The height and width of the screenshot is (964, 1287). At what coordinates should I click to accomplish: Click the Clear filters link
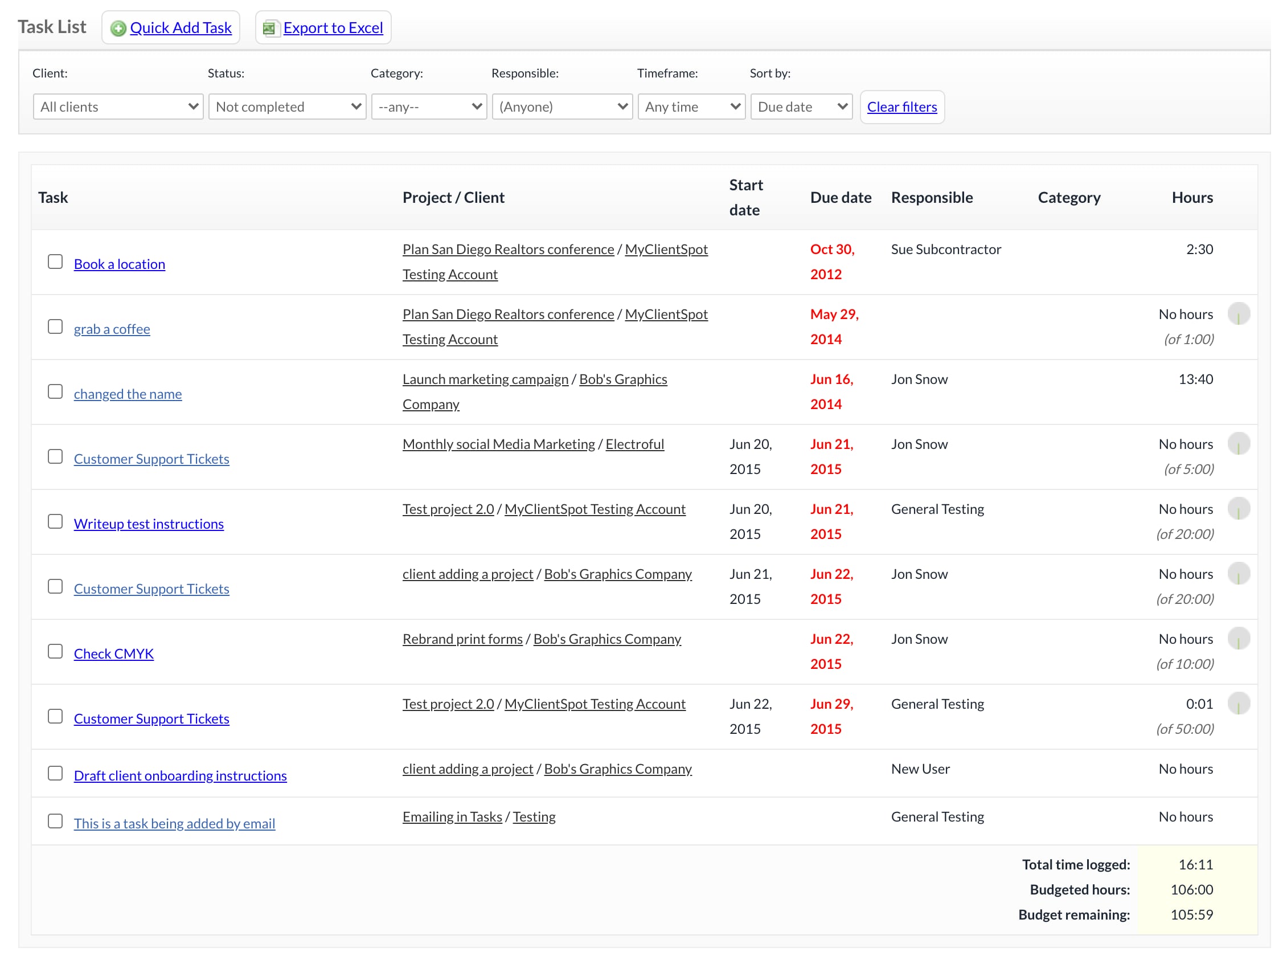902,107
